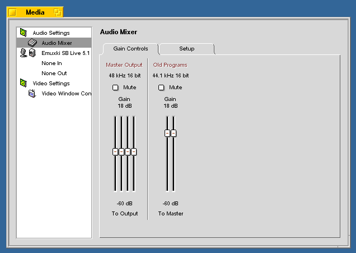Click the third Master Output gain slider knob
Viewport: 356px width, 253px height.
128,151
